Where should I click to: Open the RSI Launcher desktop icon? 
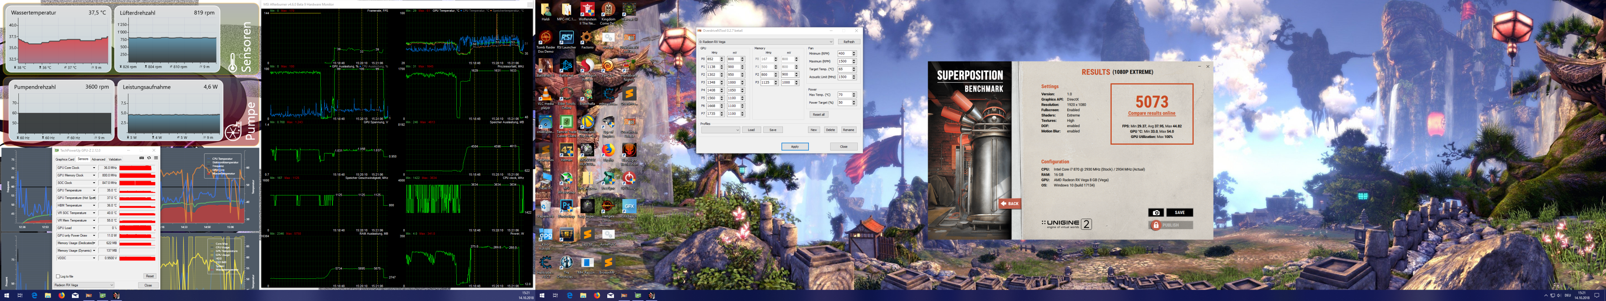[x=566, y=41]
